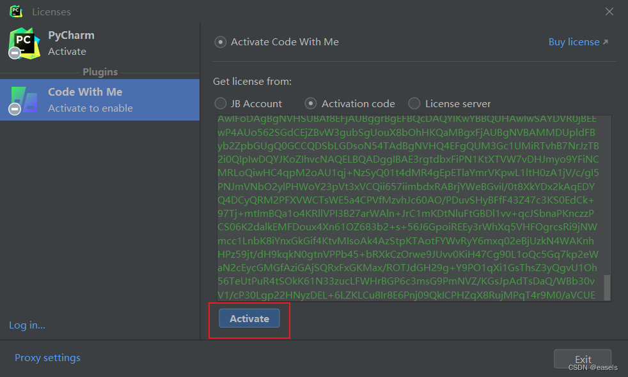Click the minus badge on Code With Me icon
Screen dimensions: 628x377
pos(13,110)
